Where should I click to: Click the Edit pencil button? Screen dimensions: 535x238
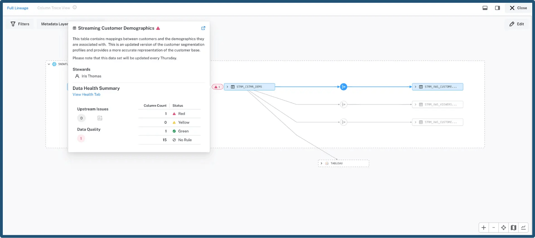[517, 24]
